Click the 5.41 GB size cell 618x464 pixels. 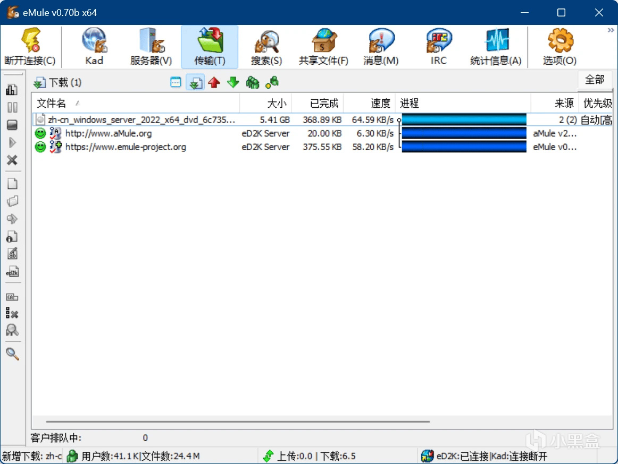coord(274,119)
